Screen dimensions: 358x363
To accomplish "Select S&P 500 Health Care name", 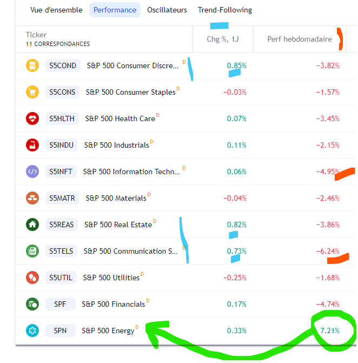I will pyautogui.click(x=120, y=119).
